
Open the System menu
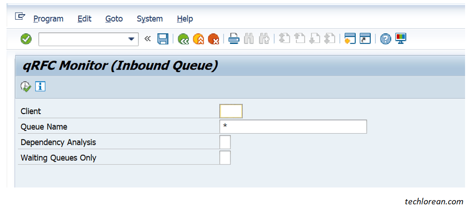[150, 19]
